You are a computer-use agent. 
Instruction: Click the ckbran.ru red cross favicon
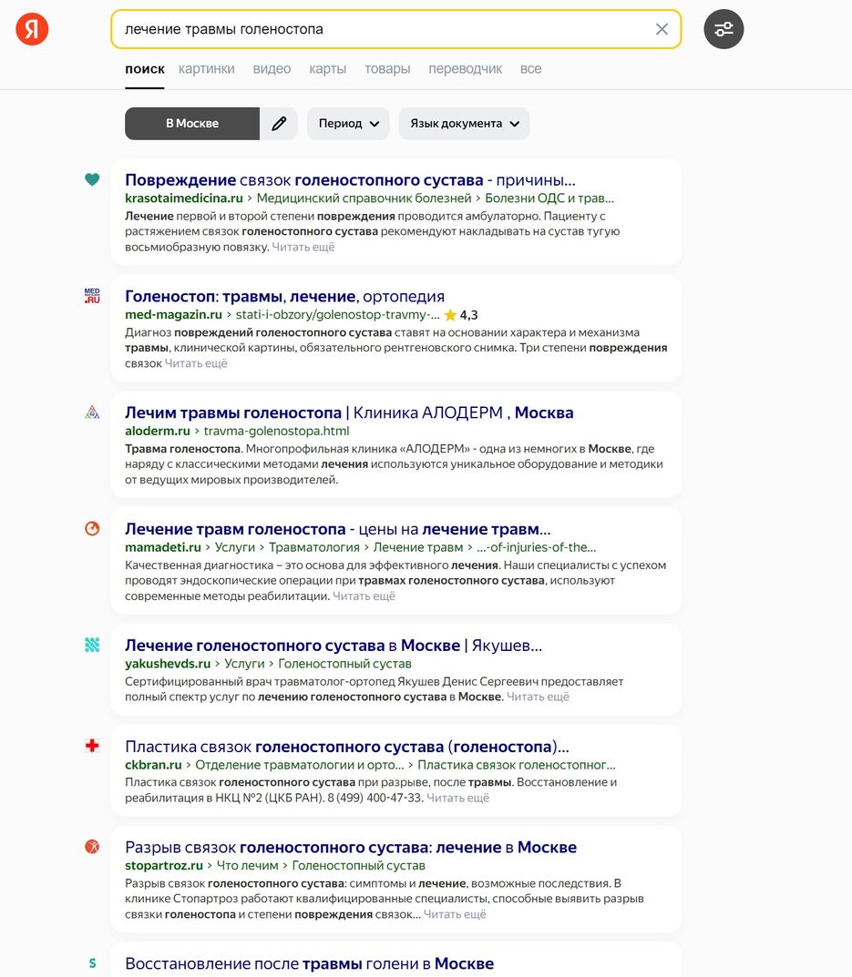click(x=92, y=746)
